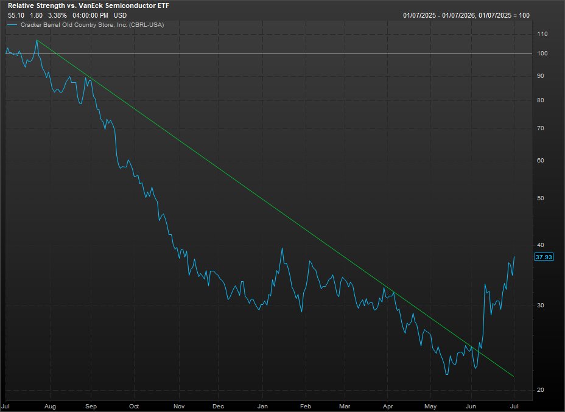Select the last price value 55.10
Viewport: 565px width, 412px height.
pyautogui.click(x=16, y=15)
